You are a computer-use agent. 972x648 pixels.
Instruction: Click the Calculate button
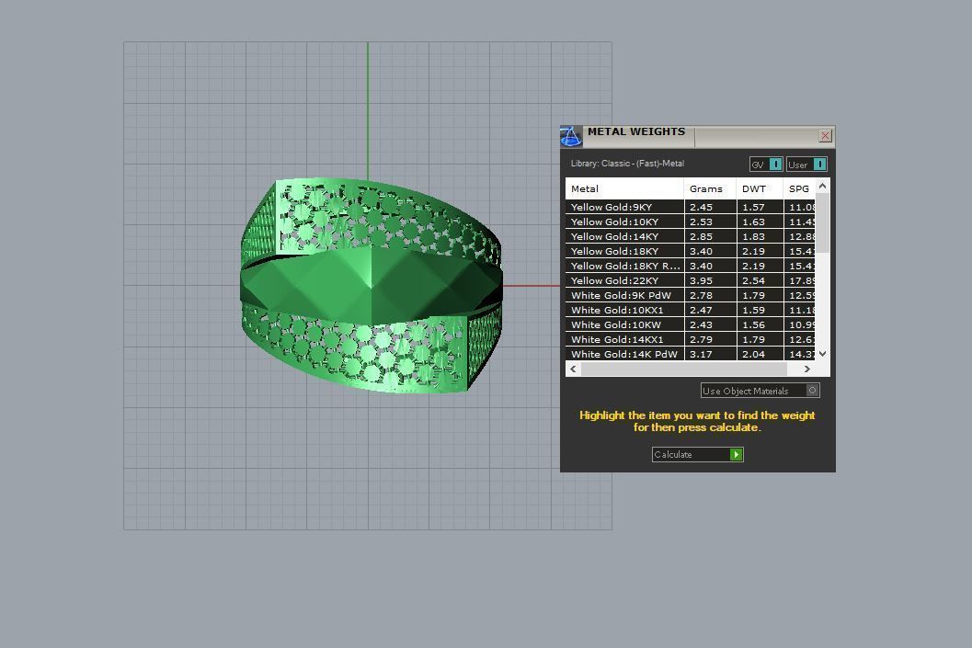click(x=697, y=454)
